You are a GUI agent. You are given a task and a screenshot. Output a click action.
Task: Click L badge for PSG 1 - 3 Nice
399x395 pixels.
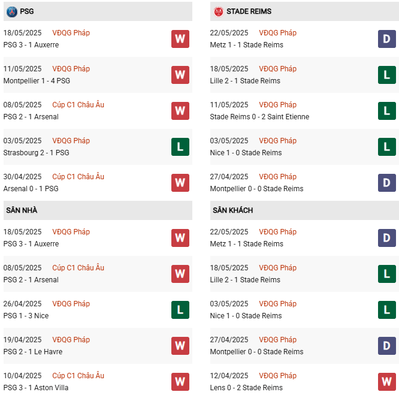click(180, 310)
